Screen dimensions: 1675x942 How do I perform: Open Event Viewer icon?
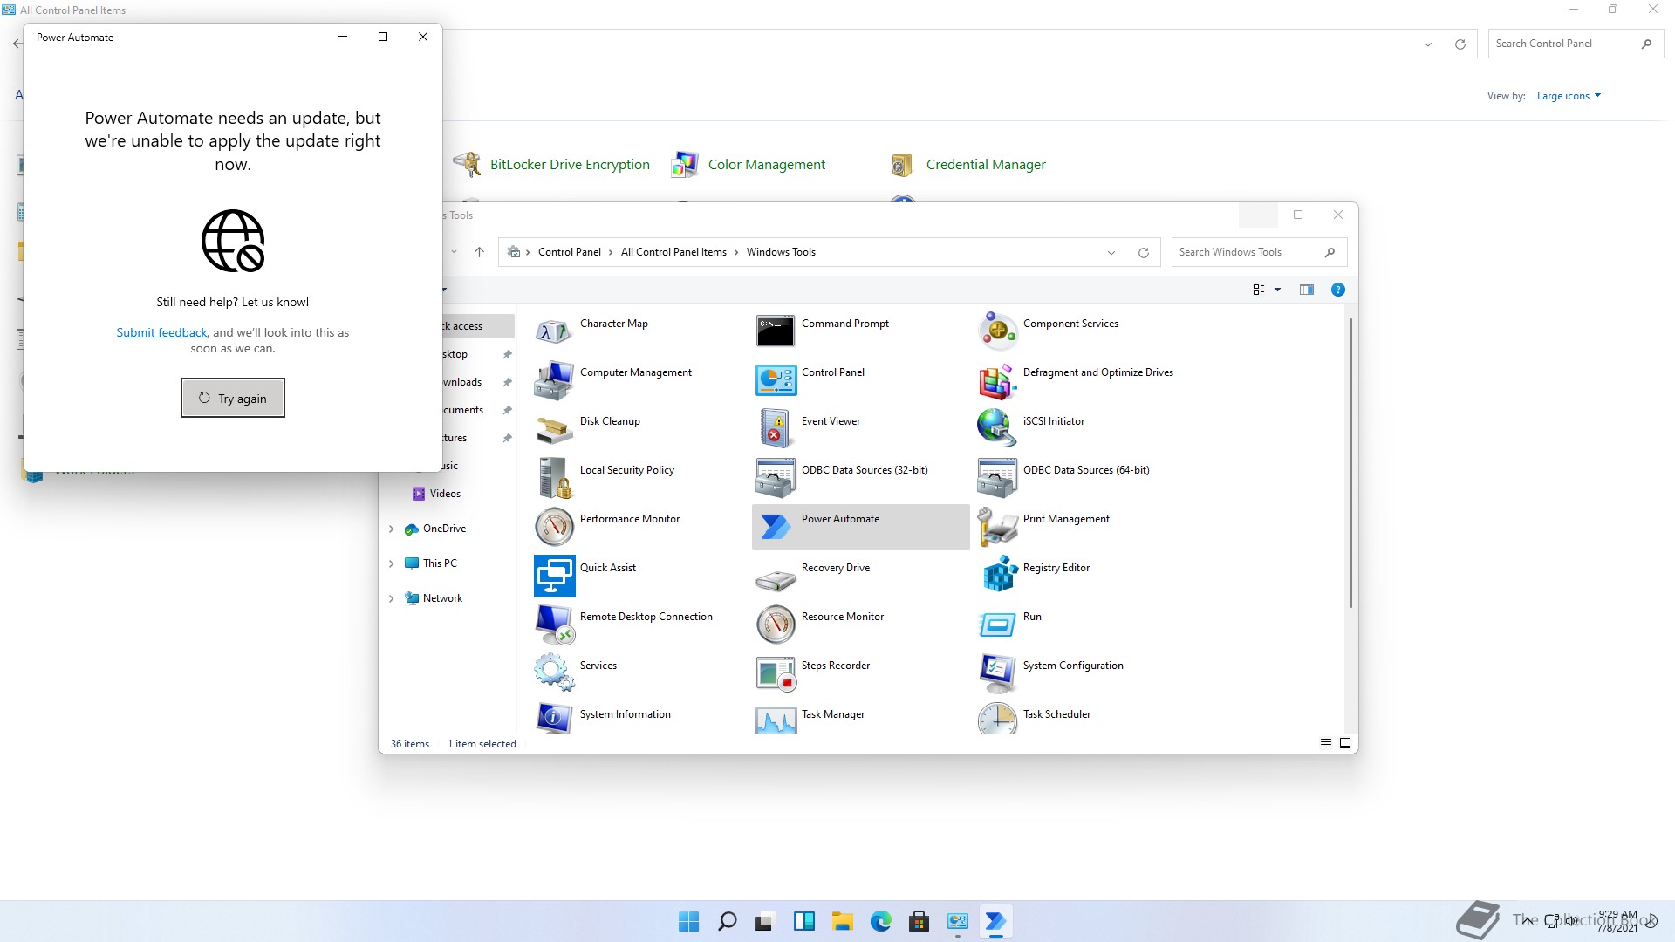point(776,429)
